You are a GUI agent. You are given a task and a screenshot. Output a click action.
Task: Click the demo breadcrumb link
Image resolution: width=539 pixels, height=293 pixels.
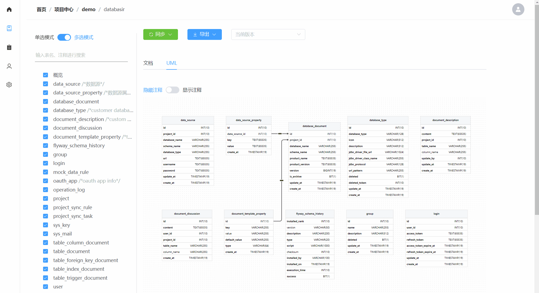(x=88, y=9)
